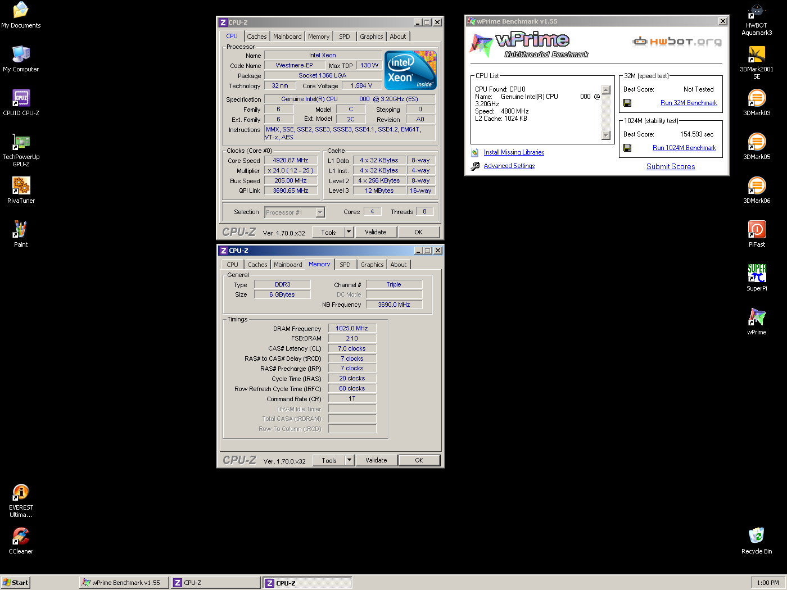Open the Processor #1 selection dropdown
The width and height of the screenshot is (787, 590).
click(320, 212)
